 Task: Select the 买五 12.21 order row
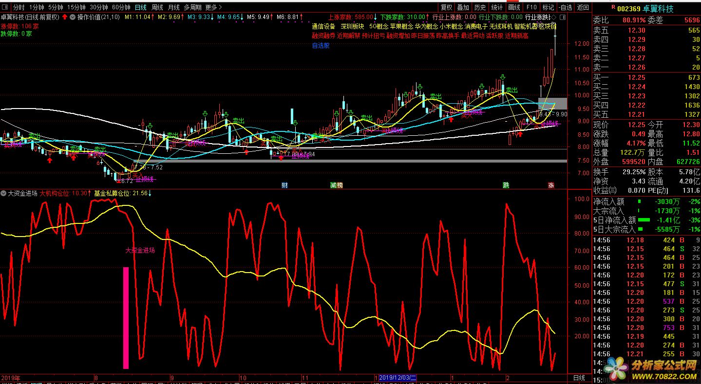646,114
